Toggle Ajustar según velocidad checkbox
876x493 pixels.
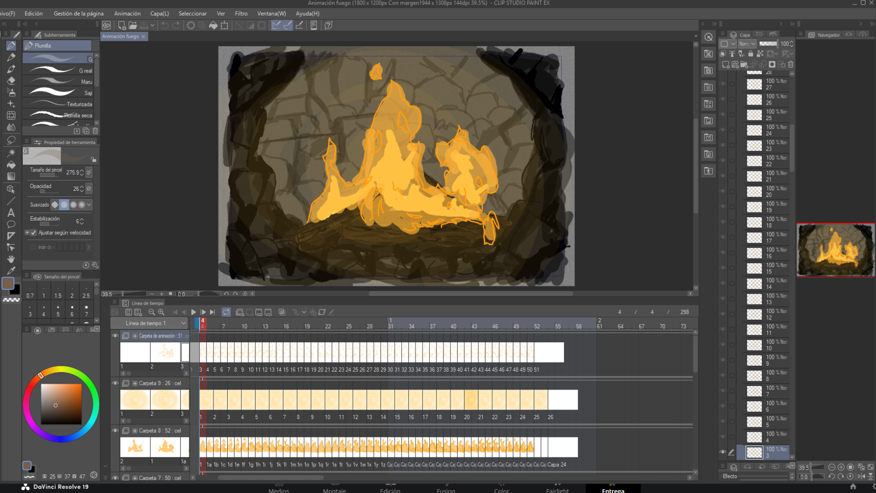pyautogui.click(x=33, y=233)
